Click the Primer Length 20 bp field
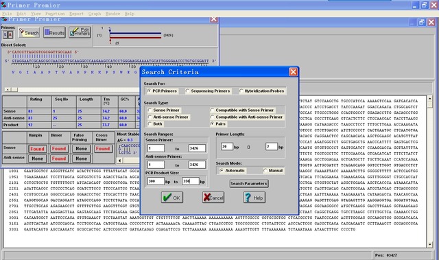This screenshot has width=439, height=260. (x=227, y=146)
